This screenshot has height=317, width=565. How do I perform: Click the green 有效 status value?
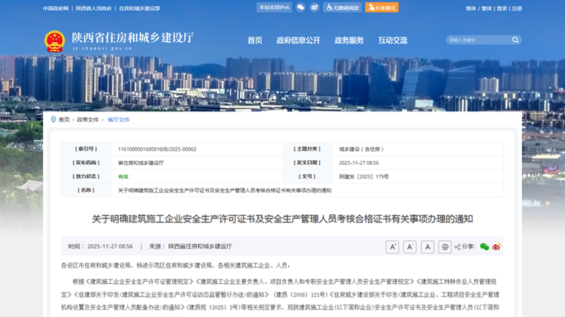pos(123,177)
